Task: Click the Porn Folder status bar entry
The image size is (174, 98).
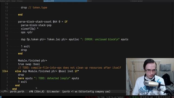Action: (111, 97)
